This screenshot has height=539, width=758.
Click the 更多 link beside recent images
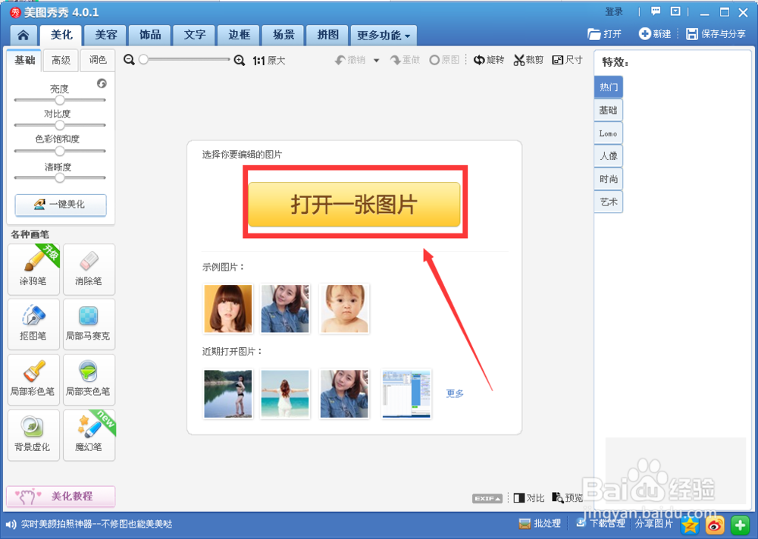[454, 393]
